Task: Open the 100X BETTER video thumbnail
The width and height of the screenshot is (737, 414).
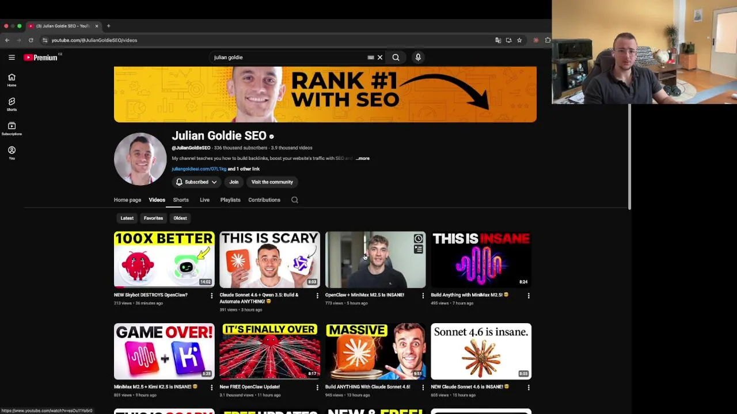Action: [164, 259]
